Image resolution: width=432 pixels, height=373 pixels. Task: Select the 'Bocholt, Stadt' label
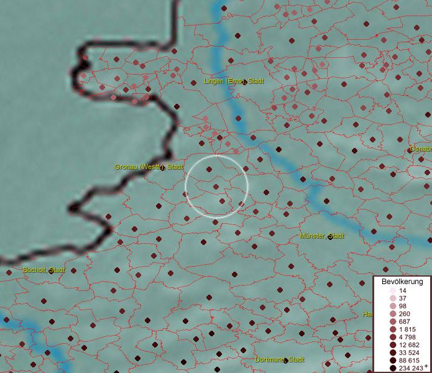(44, 270)
